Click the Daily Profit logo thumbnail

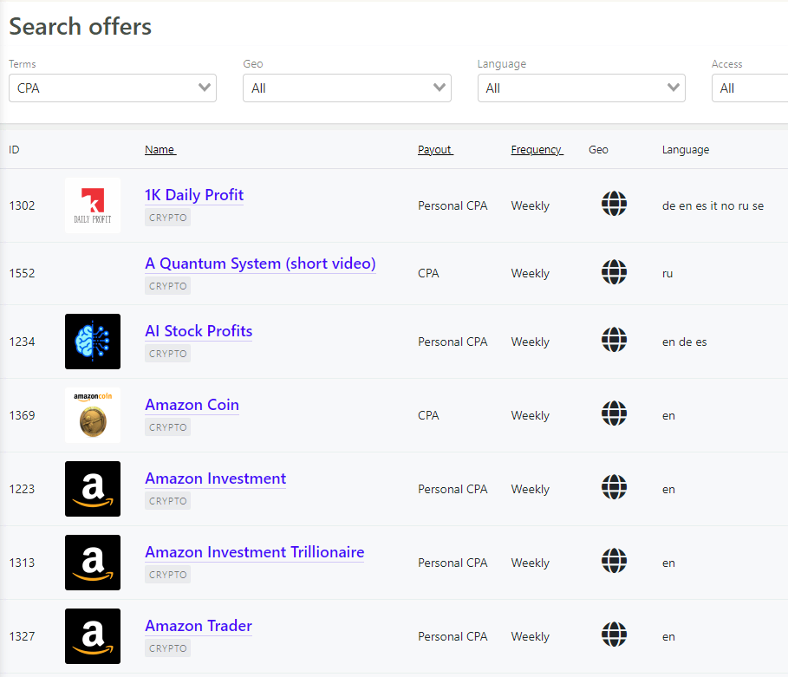[x=93, y=205]
